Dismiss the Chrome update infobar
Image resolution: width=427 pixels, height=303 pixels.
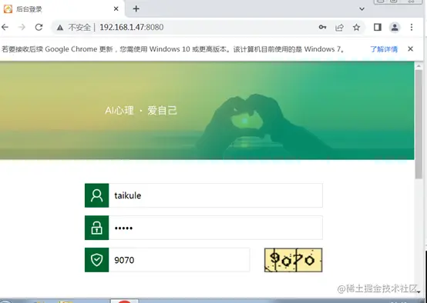tap(410, 49)
